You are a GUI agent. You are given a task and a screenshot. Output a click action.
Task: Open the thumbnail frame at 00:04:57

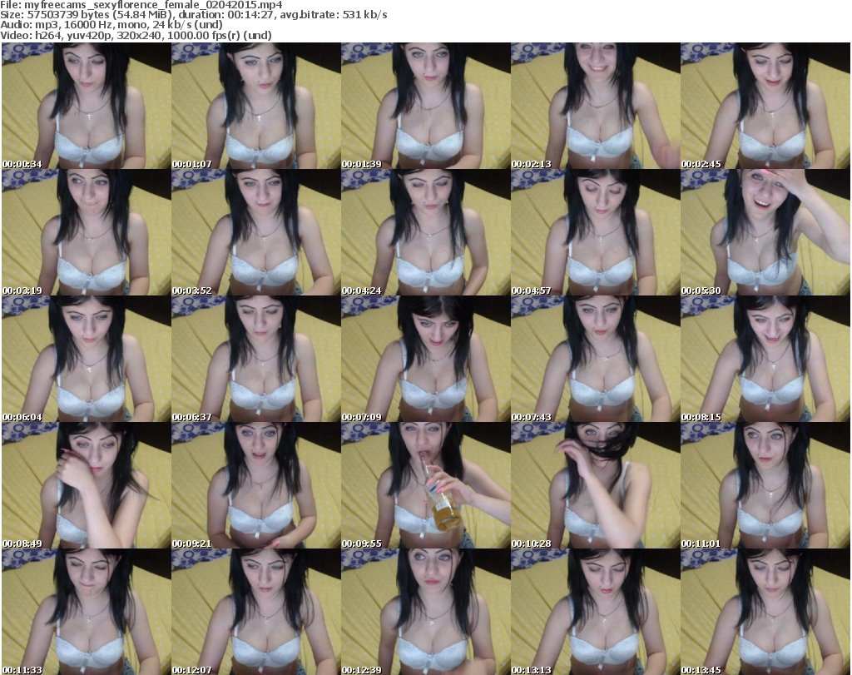596,232
